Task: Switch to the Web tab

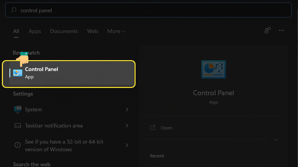Action: pyautogui.click(x=92, y=31)
